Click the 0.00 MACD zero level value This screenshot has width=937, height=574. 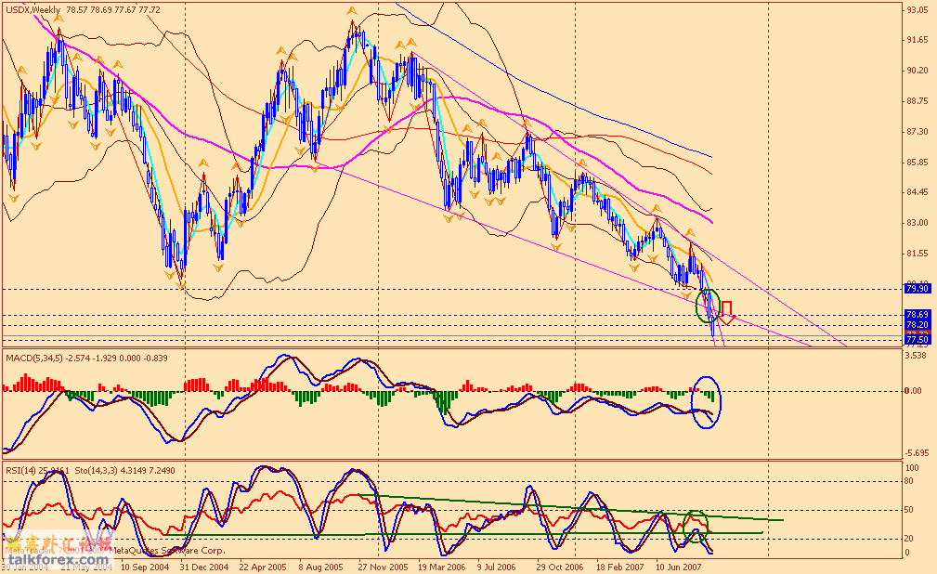(914, 391)
